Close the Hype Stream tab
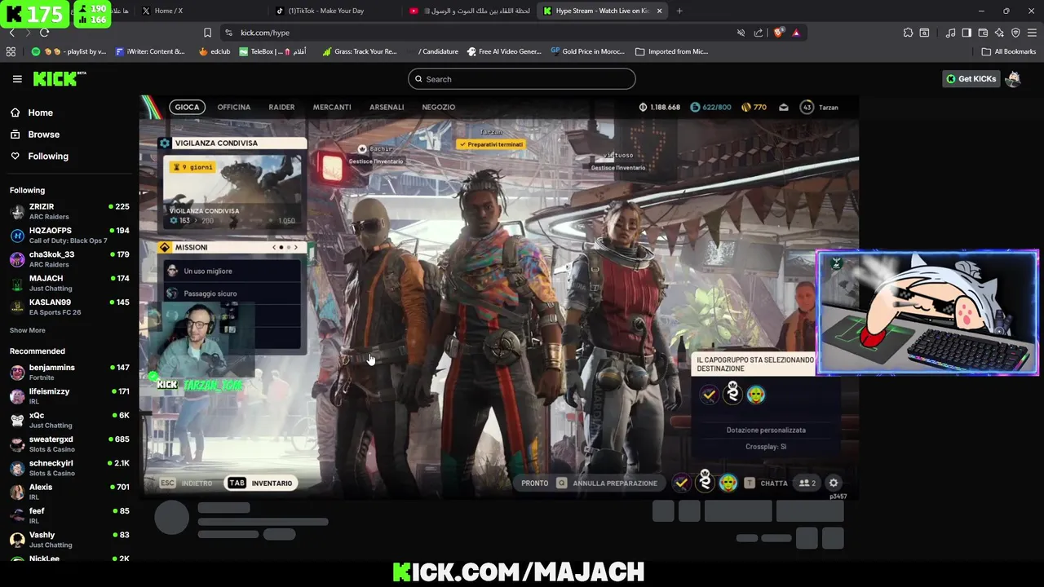The image size is (1044, 587). coord(659,11)
